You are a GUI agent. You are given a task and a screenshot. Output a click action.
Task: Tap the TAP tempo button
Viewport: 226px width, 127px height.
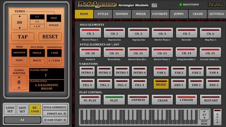pyautogui.click(x=23, y=37)
